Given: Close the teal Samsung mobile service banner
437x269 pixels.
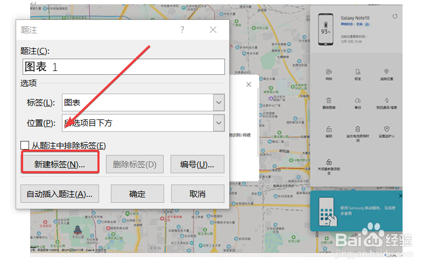Looking at the screenshot, I should tap(400, 196).
